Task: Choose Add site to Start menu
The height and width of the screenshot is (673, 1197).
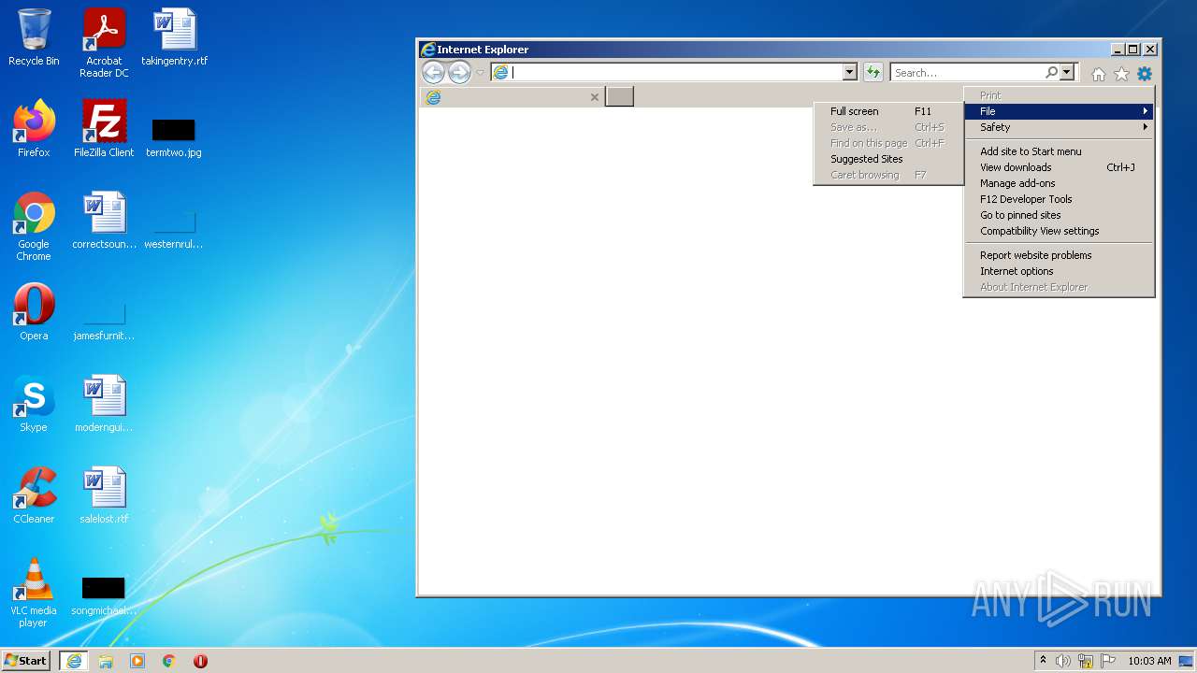Action: pos(1060,151)
